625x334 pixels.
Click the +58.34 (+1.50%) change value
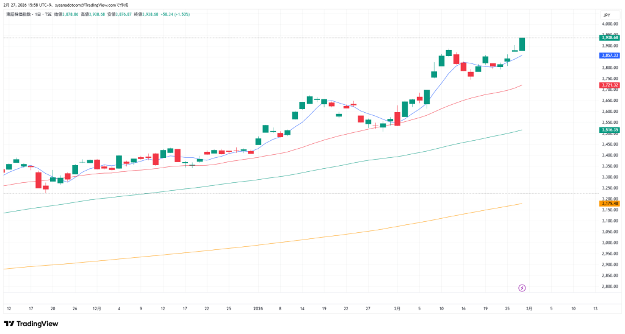(175, 13)
